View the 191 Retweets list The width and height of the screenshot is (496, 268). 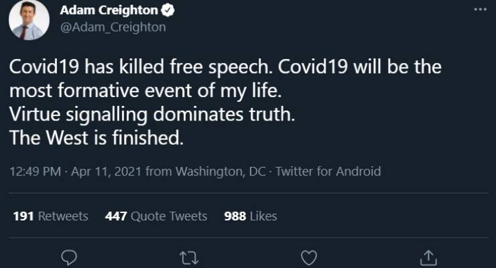tap(50, 216)
